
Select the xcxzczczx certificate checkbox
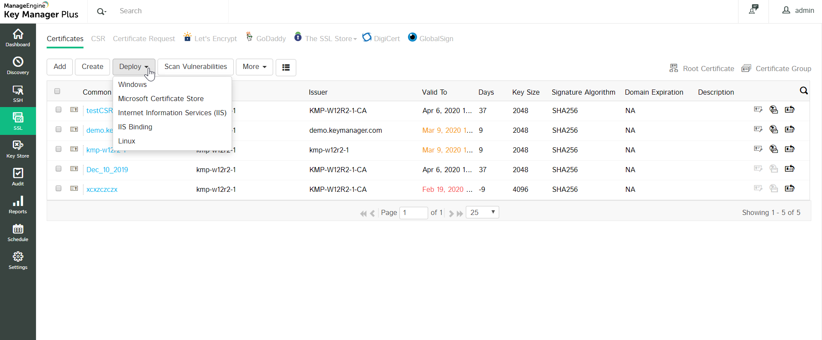59,188
